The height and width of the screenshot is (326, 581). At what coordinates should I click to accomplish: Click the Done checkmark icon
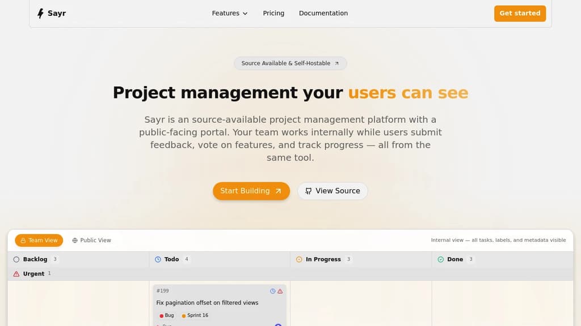(441, 259)
